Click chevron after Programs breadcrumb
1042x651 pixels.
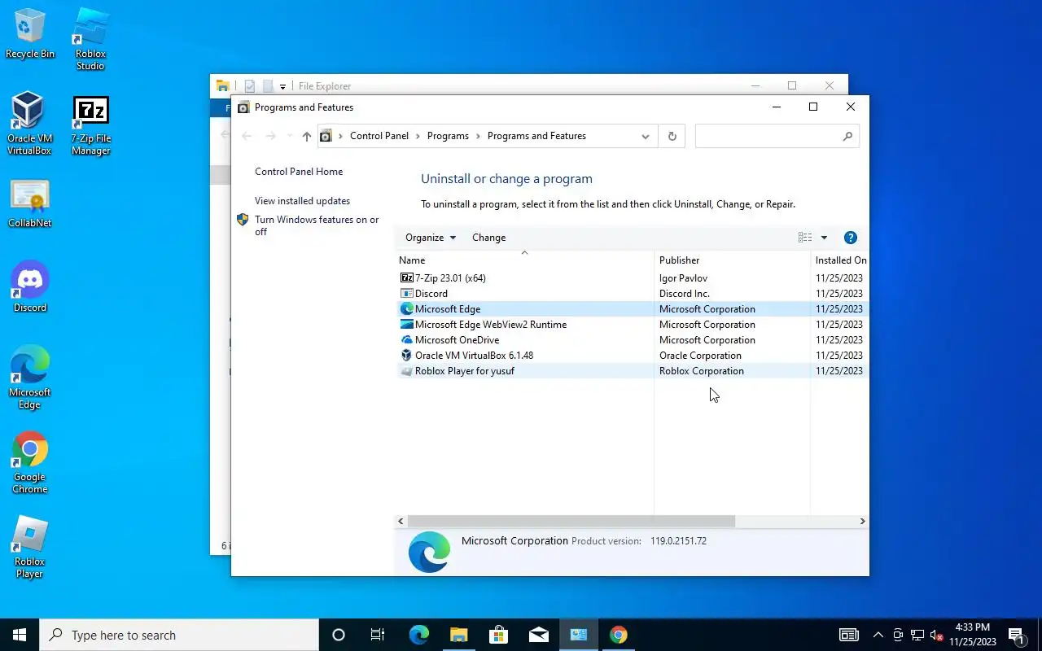coord(479,136)
